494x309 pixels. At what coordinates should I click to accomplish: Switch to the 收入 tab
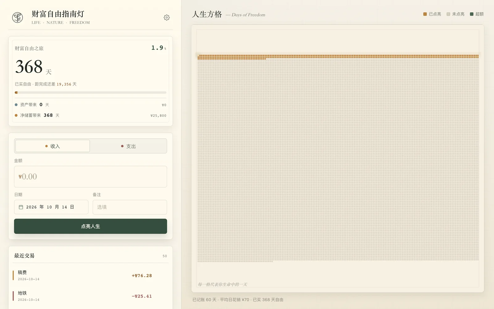(x=52, y=146)
